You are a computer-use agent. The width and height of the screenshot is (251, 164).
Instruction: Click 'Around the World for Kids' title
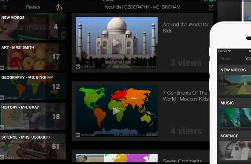coord(186,27)
